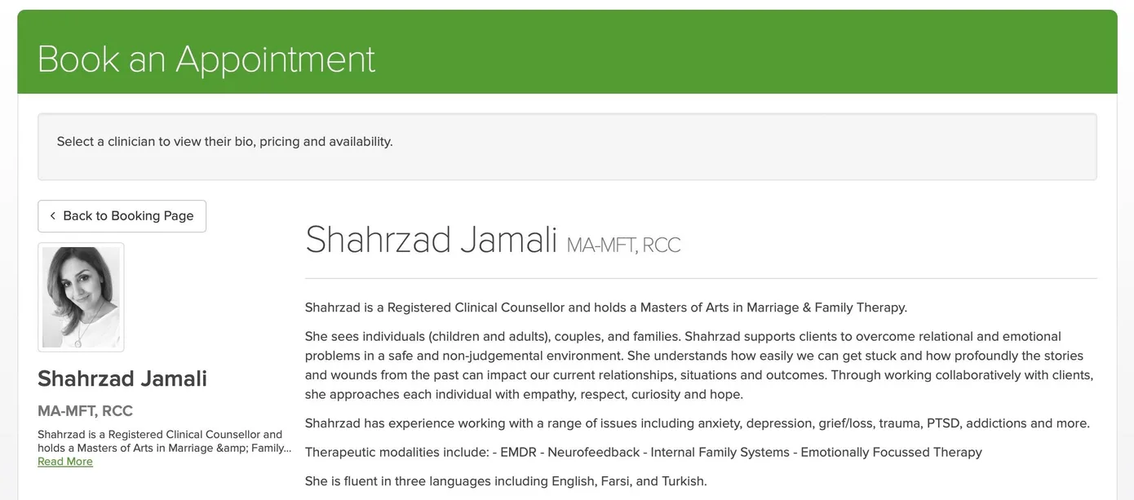Click the short bio snippet above Read More
1134x500 pixels.
click(x=163, y=441)
